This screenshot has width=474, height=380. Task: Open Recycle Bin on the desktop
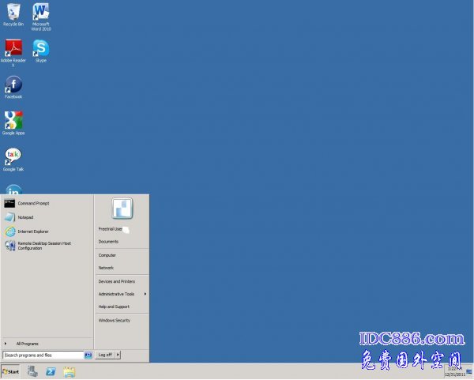coord(13,13)
